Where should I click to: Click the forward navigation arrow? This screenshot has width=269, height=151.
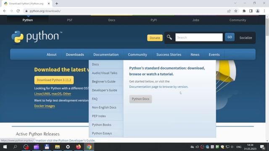11,11
